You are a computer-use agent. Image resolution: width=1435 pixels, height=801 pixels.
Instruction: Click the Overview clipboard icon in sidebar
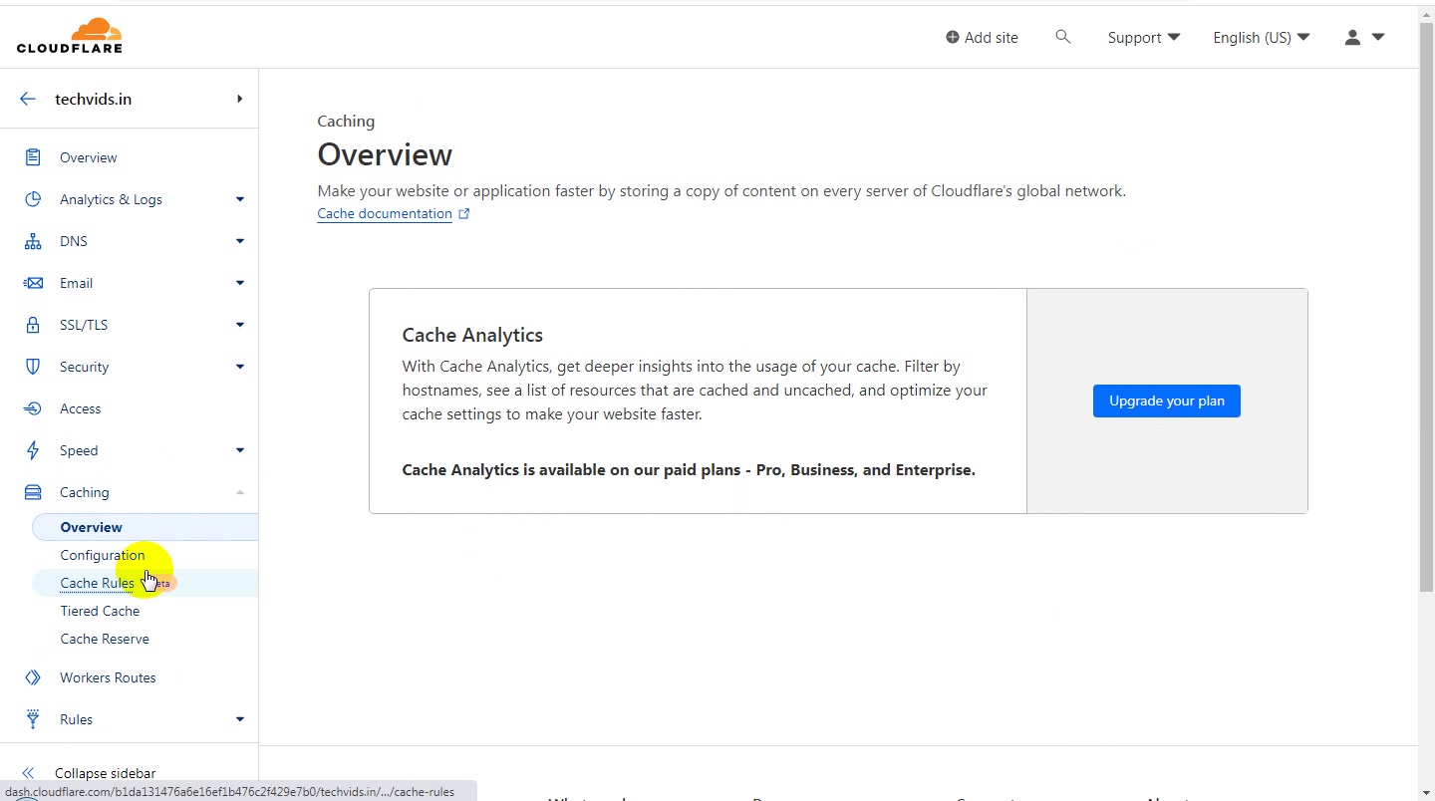click(33, 157)
